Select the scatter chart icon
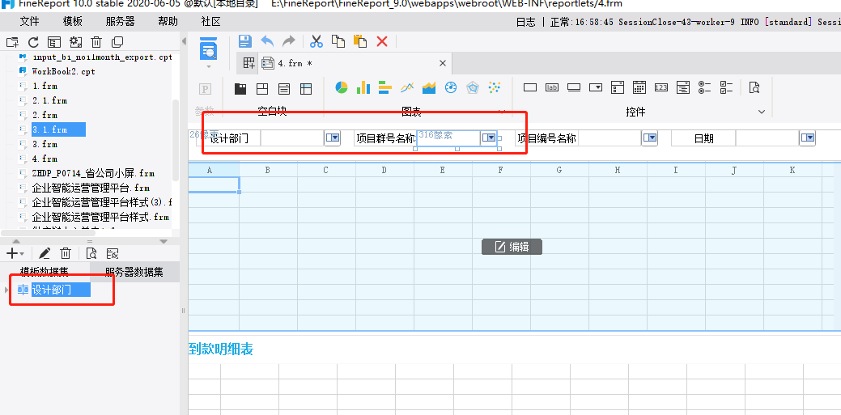This screenshot has width=841, height=415. coord(495,87)
